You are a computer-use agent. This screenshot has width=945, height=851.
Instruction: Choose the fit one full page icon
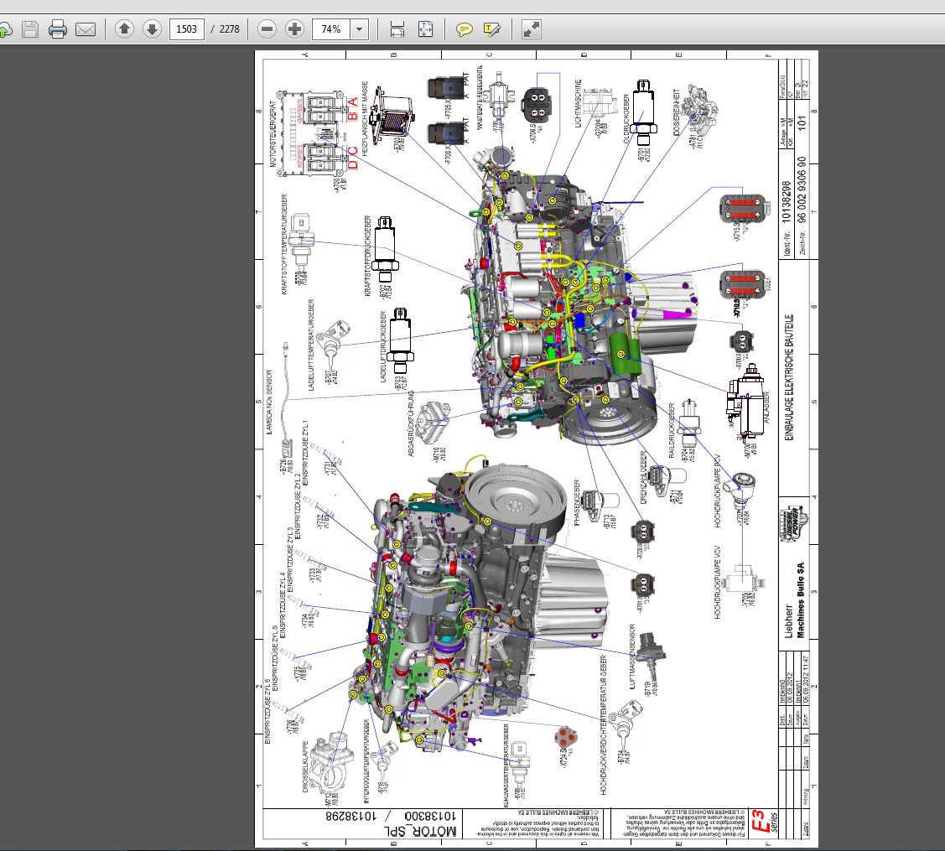pyautogui.click(x=425, y=29)
